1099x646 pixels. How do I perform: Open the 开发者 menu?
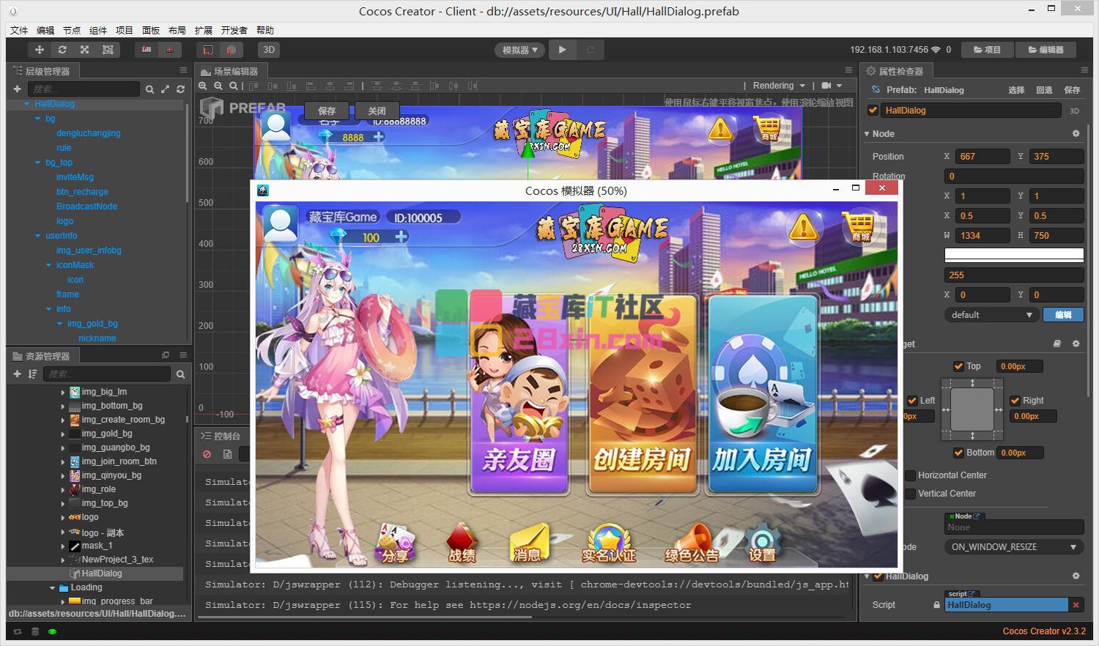(x=234, y=30)
